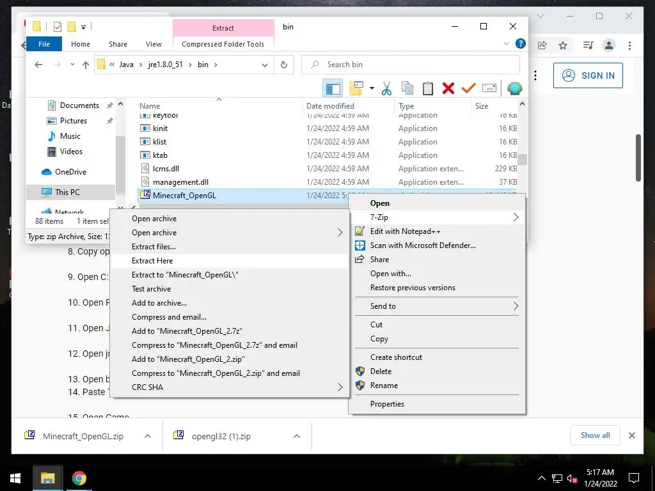Click the folder options toolbar icon
The height and width of the screenshot is (491, 655).
(x=357, y=88)
